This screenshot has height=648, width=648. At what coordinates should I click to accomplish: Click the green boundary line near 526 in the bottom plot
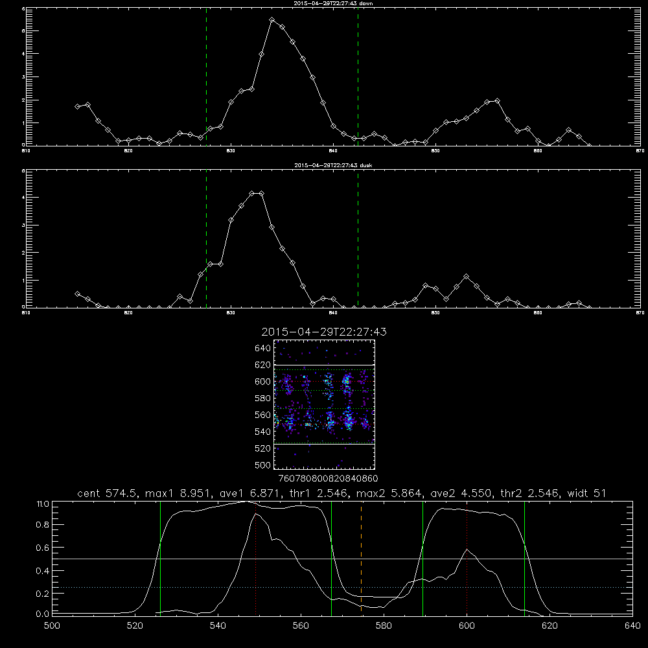pos(160,558)
